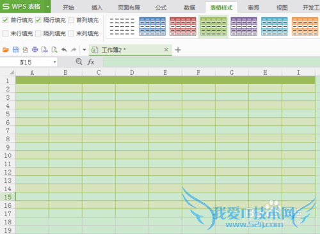
Task: Undo the last action
Action: (64, 50)
